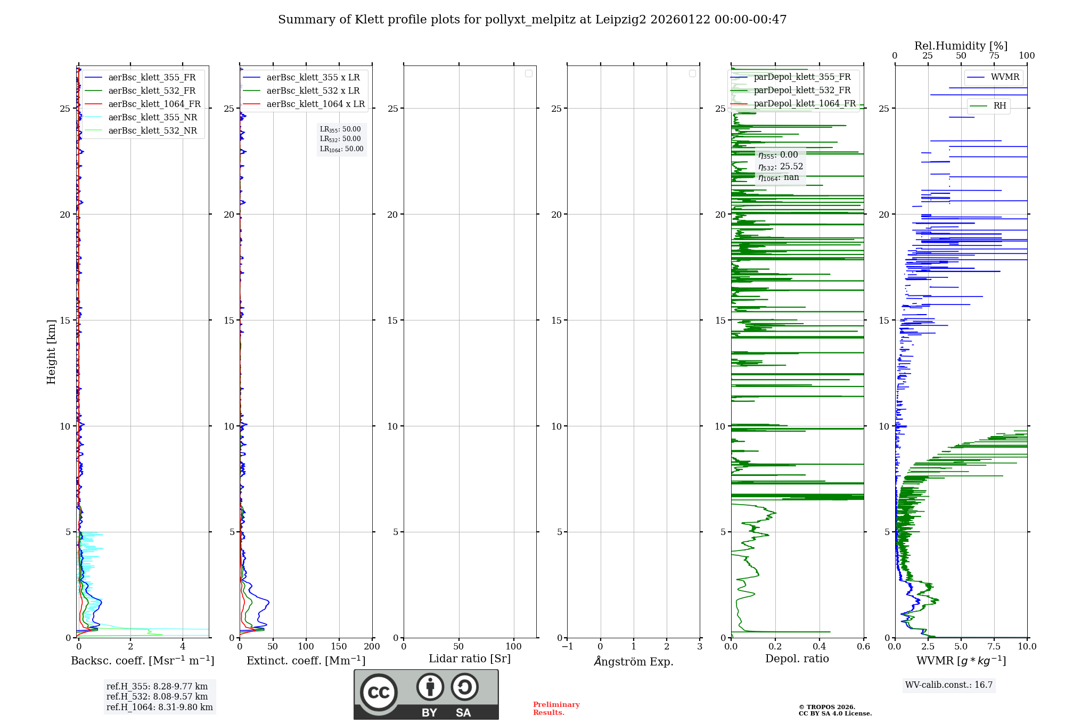Click the depolarization η532 25.52 annotation

pyautogui.click(x=781, y=167)
